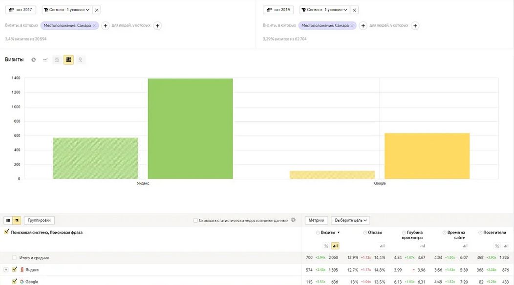Sort by the Отказы column
The image size is (514, 285).
pos(375,232)
